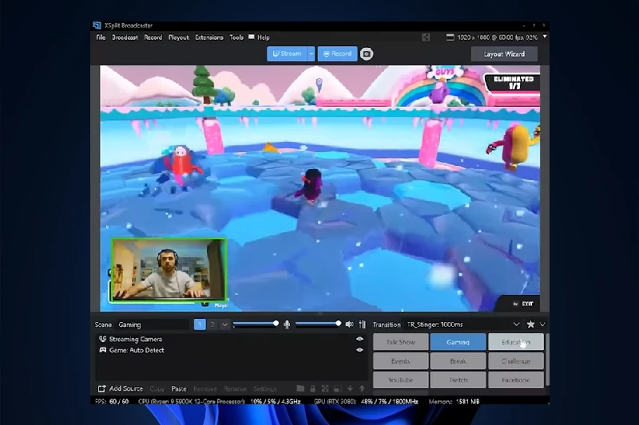This screenshot has width=639, height=425.
Task: Switch to scene view 2
Action: click(x=212, y=325)
